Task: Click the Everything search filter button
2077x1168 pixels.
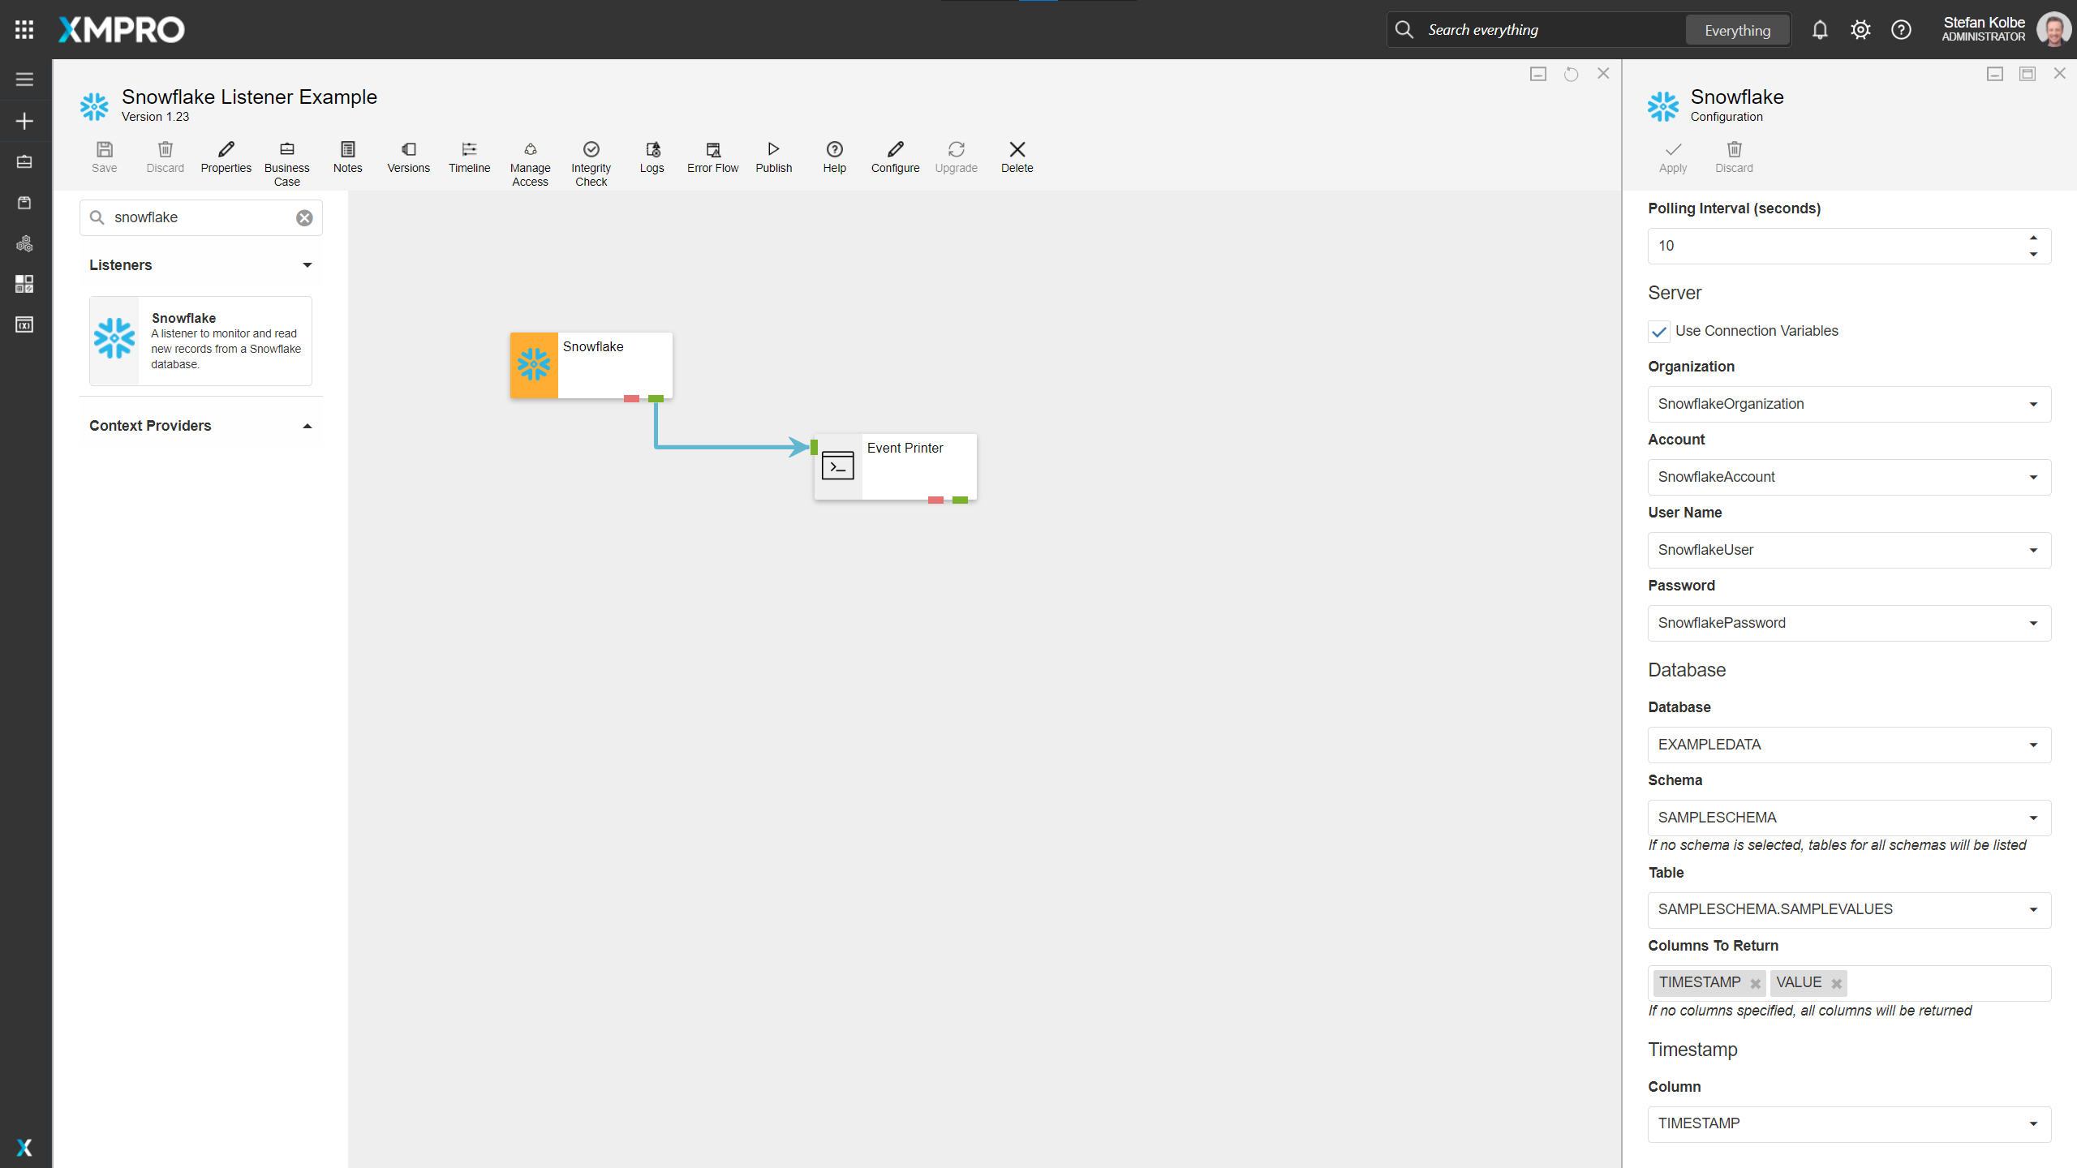Action: click(1737, 30)
